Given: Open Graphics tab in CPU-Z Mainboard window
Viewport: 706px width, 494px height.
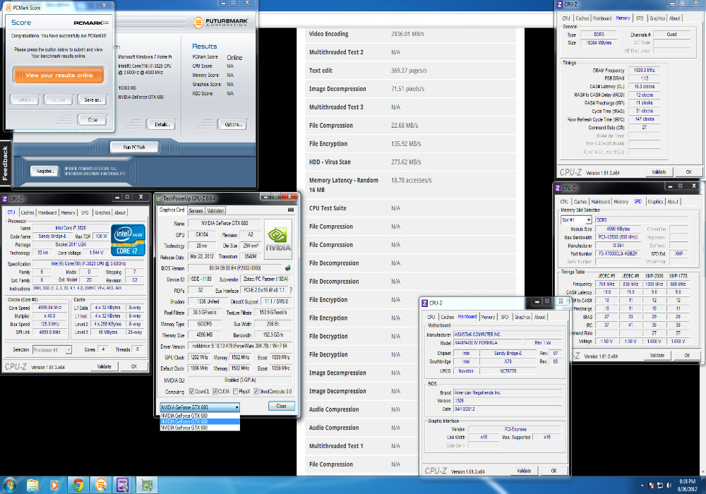Looking at the screenshot, I should (522, 317).
